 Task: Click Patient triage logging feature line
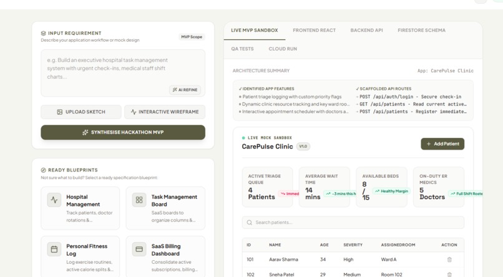tap(290, 97)
